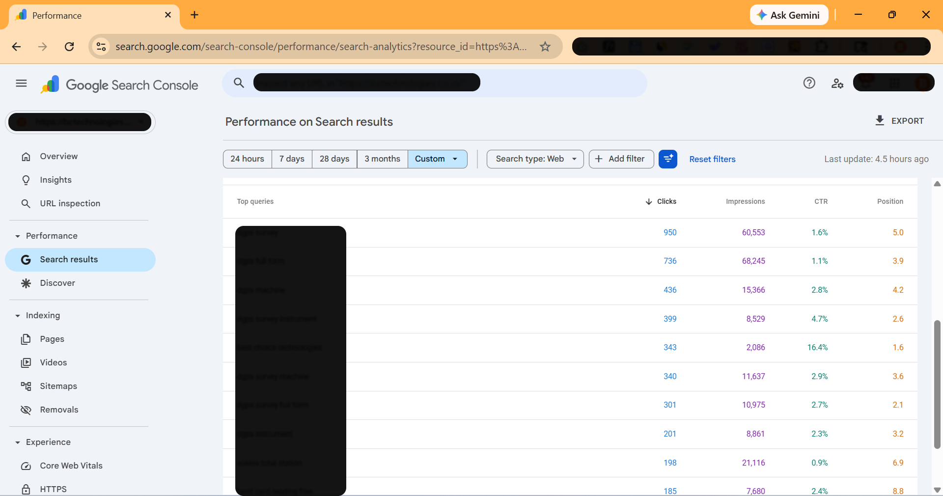Viewport: 943px width, 496px height.
Task: Open the hamburger main menu
Action: 21,83
